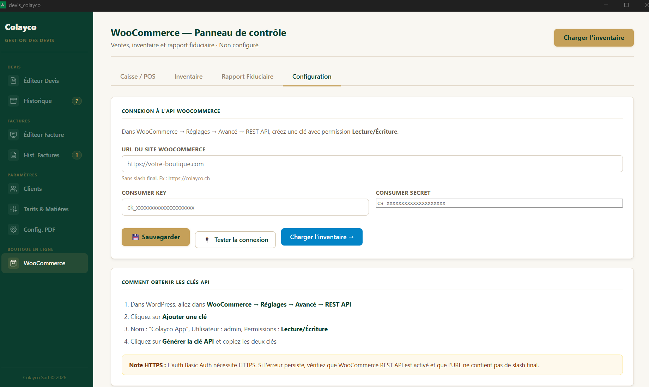Go to Éditeur Facture page
The image size is (649, 387).
coord(45,135)
